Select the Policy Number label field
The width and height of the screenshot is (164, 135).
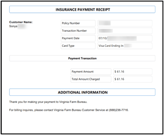(x=78, y=23)
